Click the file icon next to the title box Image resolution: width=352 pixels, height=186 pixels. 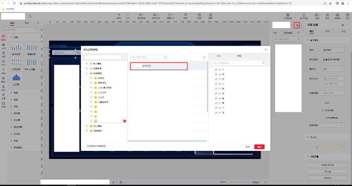(x=30, y=17)
